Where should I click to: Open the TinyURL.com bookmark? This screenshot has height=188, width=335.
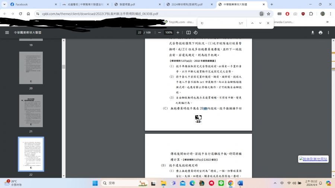coord(179,22)
